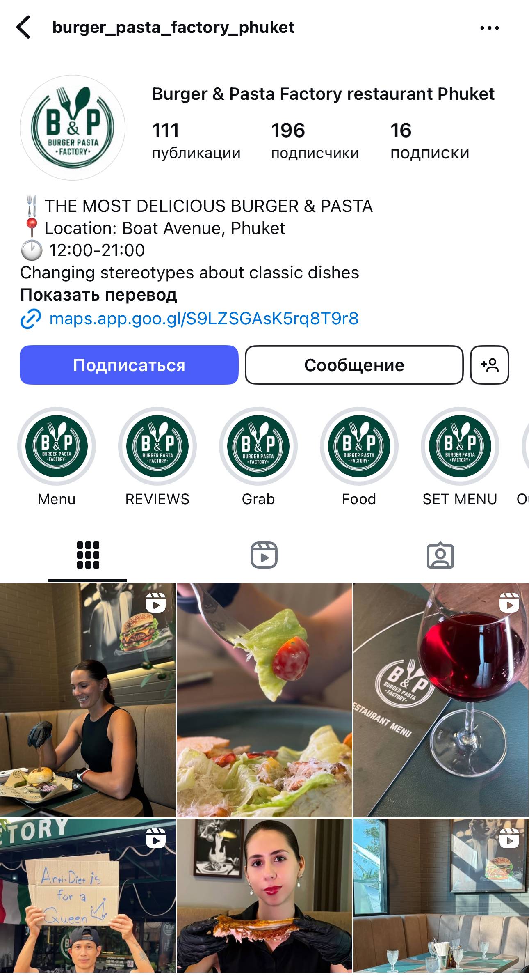This screenshot has height=975, width=529.
Task: Open the salad on fork post
Action: (x=264, y=700)
